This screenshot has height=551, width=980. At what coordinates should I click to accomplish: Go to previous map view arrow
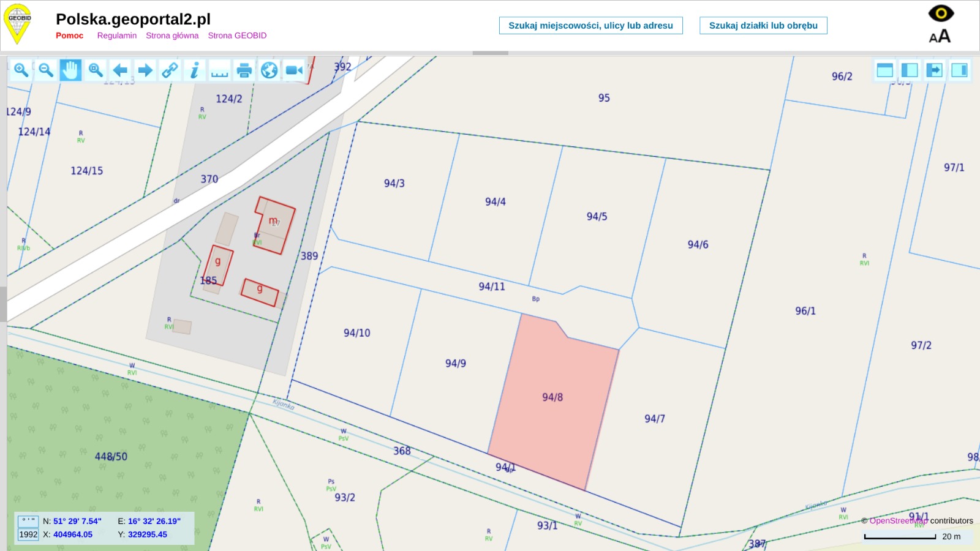pyautogui.click(x=121, y=70)
